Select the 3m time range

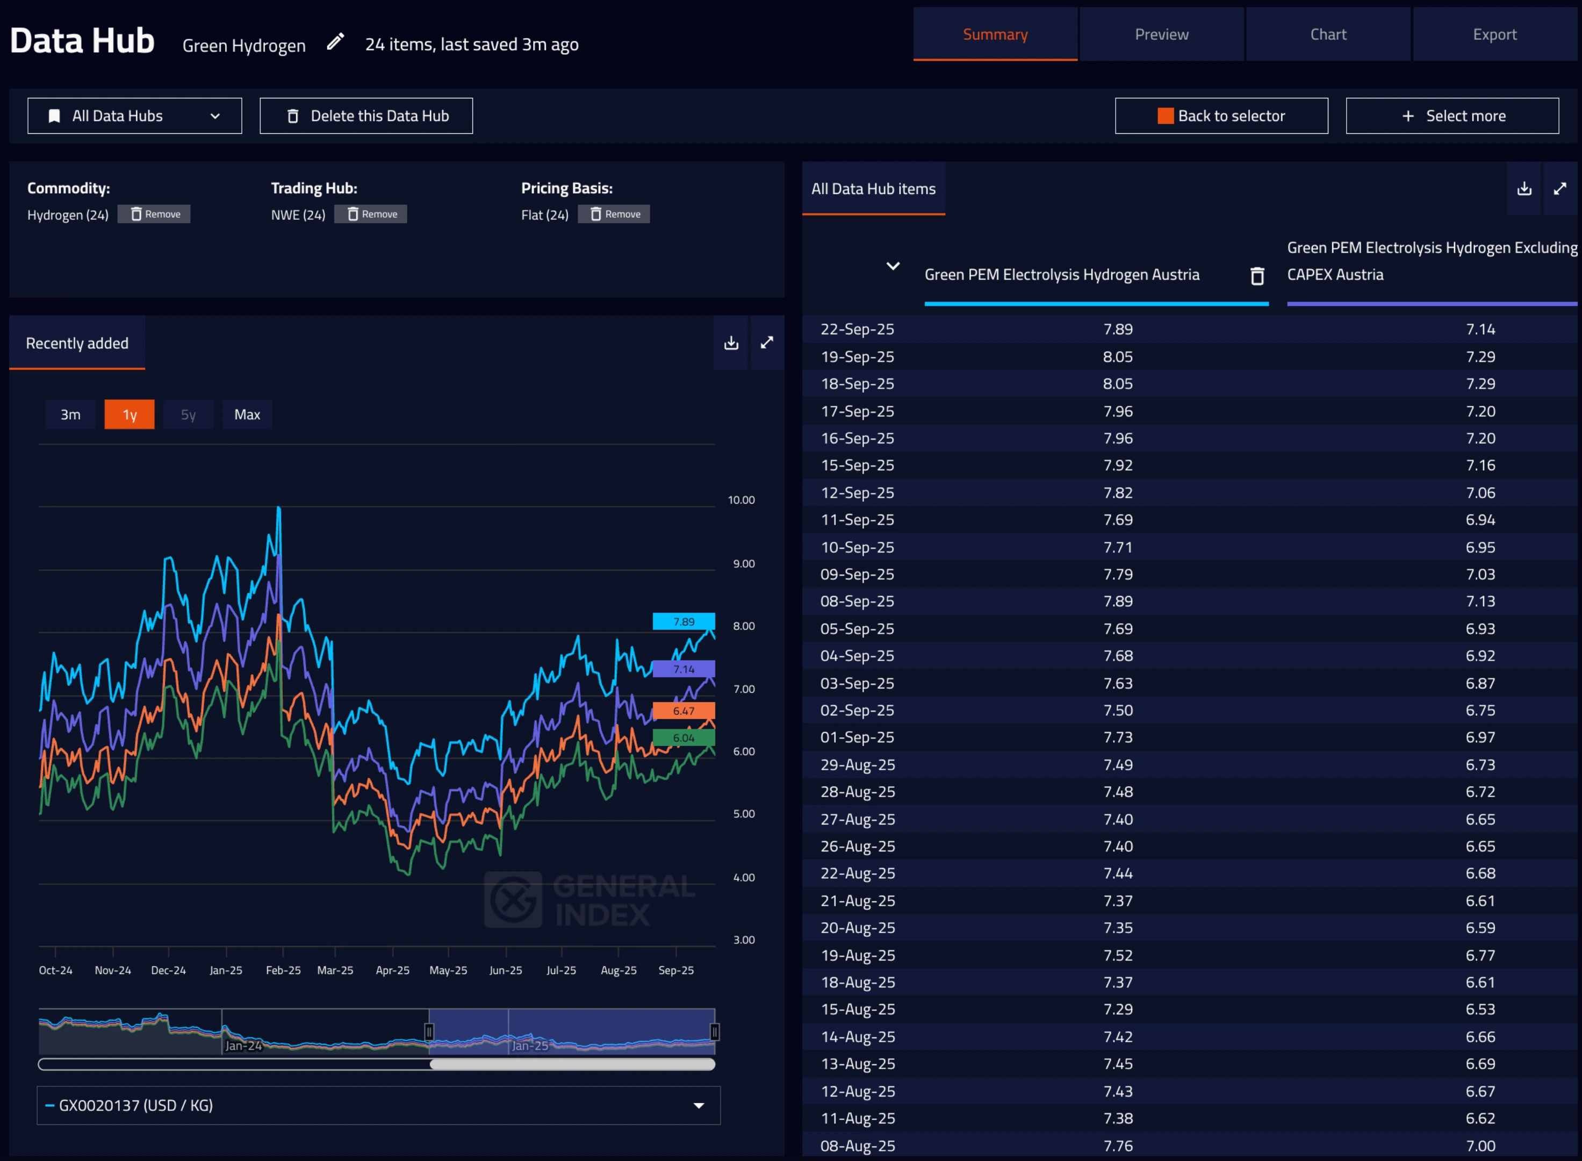[70, 414]
